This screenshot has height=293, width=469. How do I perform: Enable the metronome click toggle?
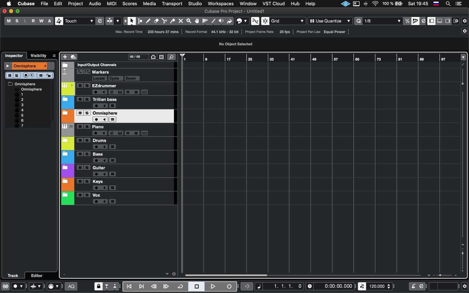pos(413,286)
